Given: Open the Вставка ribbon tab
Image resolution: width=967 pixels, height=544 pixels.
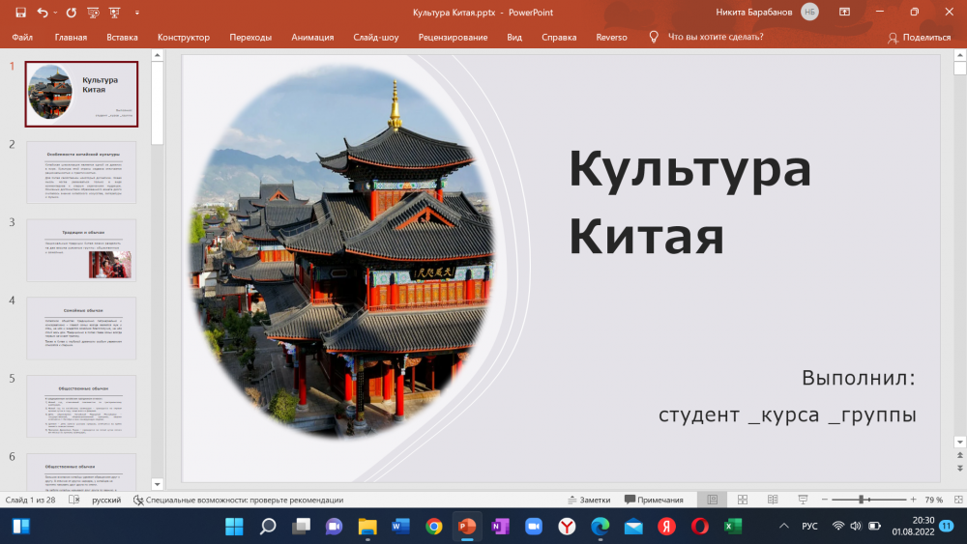Looking at the screenshot, I should click(x=122, y=37).
